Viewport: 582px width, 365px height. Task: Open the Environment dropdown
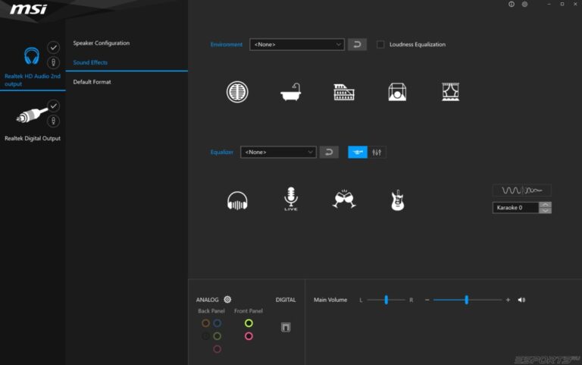(297, 45)
